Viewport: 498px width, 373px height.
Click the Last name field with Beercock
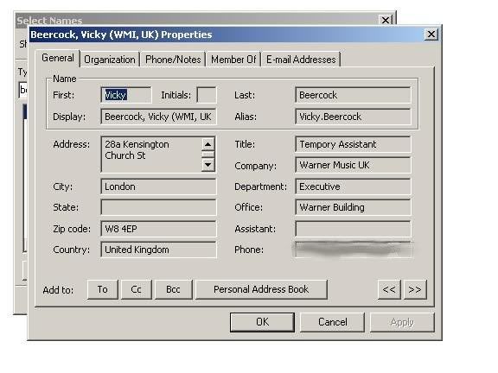[353, 95]
